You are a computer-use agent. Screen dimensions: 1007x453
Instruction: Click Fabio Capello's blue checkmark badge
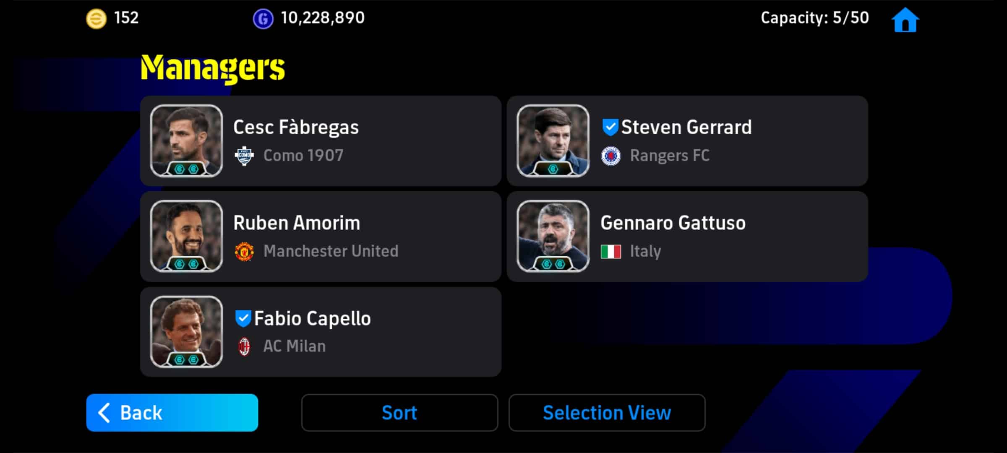click(243, 318)
